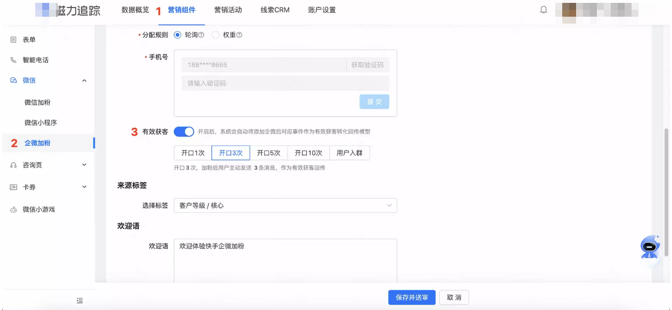
Task: Switch to the 线索CRM tab
Action: tap(275, 10)
